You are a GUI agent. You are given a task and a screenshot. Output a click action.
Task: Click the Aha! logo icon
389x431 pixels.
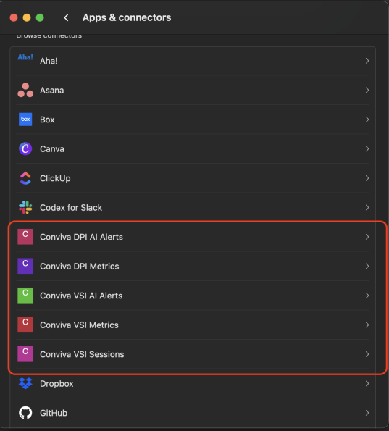(x=25, y=57)
